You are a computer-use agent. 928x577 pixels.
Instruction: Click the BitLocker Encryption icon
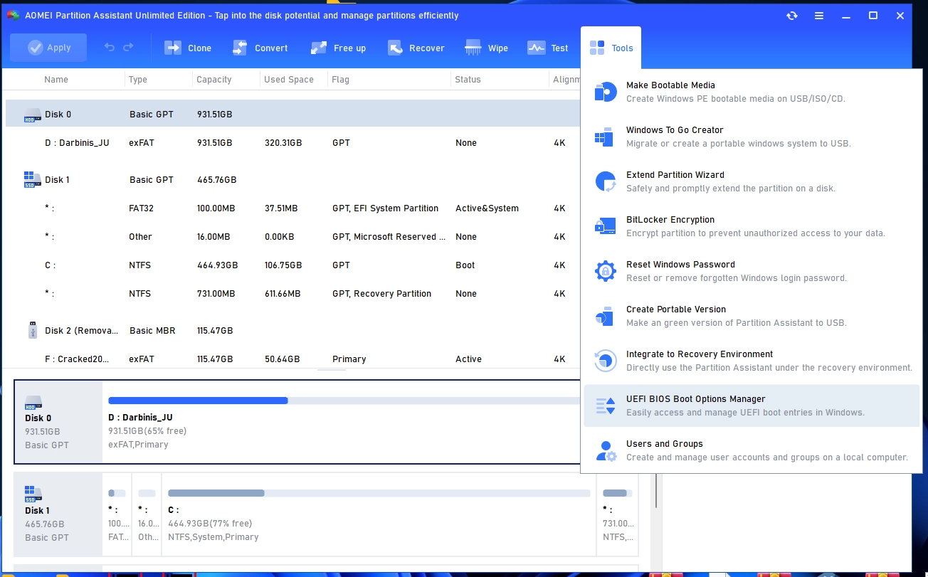click(605, 226)
